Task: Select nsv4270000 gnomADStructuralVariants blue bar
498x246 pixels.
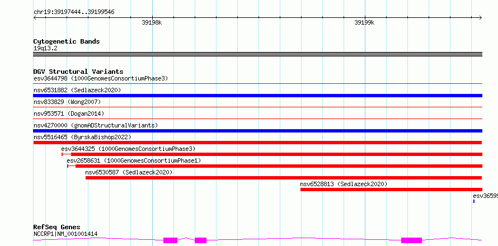Action: (257, 131)
